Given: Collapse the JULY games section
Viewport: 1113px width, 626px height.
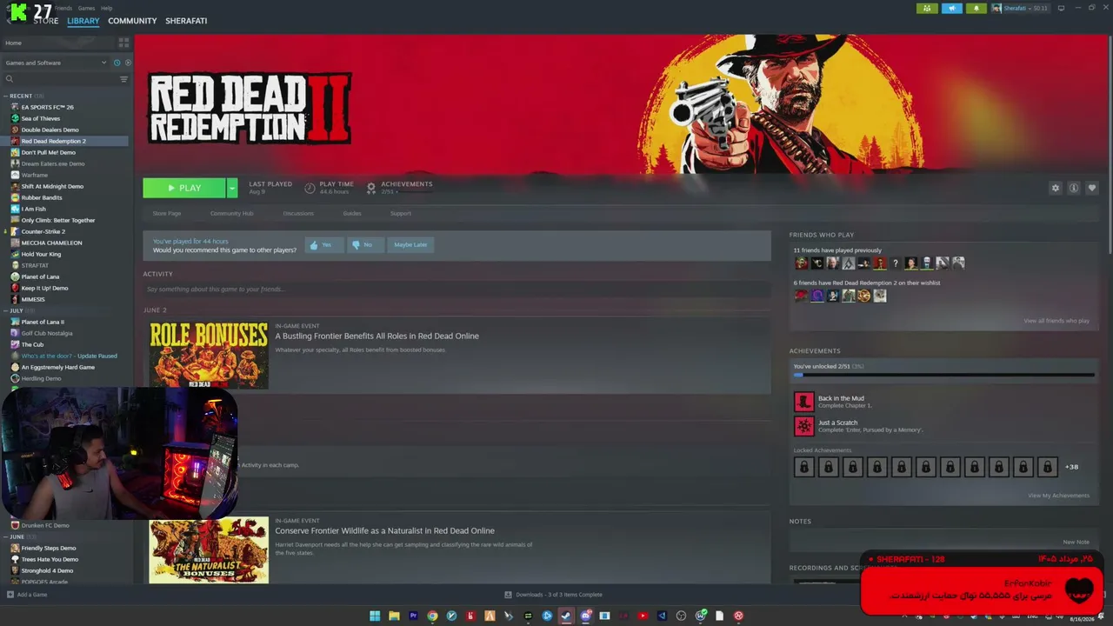Looking at the screenshot, I should click(x=5, y=310).
